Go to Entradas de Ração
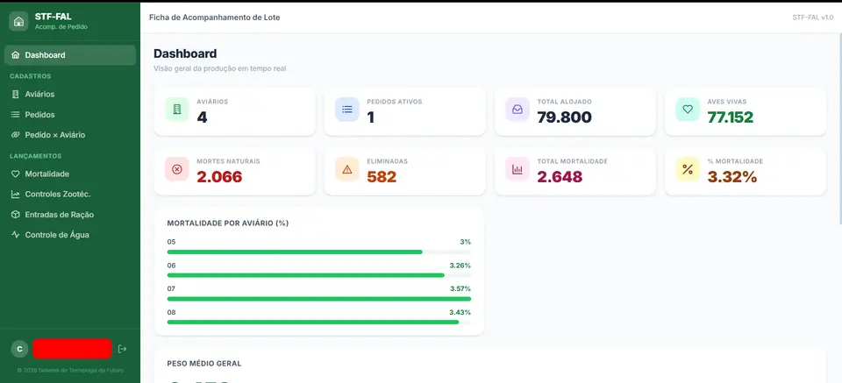The width and height of the screenshot is (842, 383). coord(70,215)
